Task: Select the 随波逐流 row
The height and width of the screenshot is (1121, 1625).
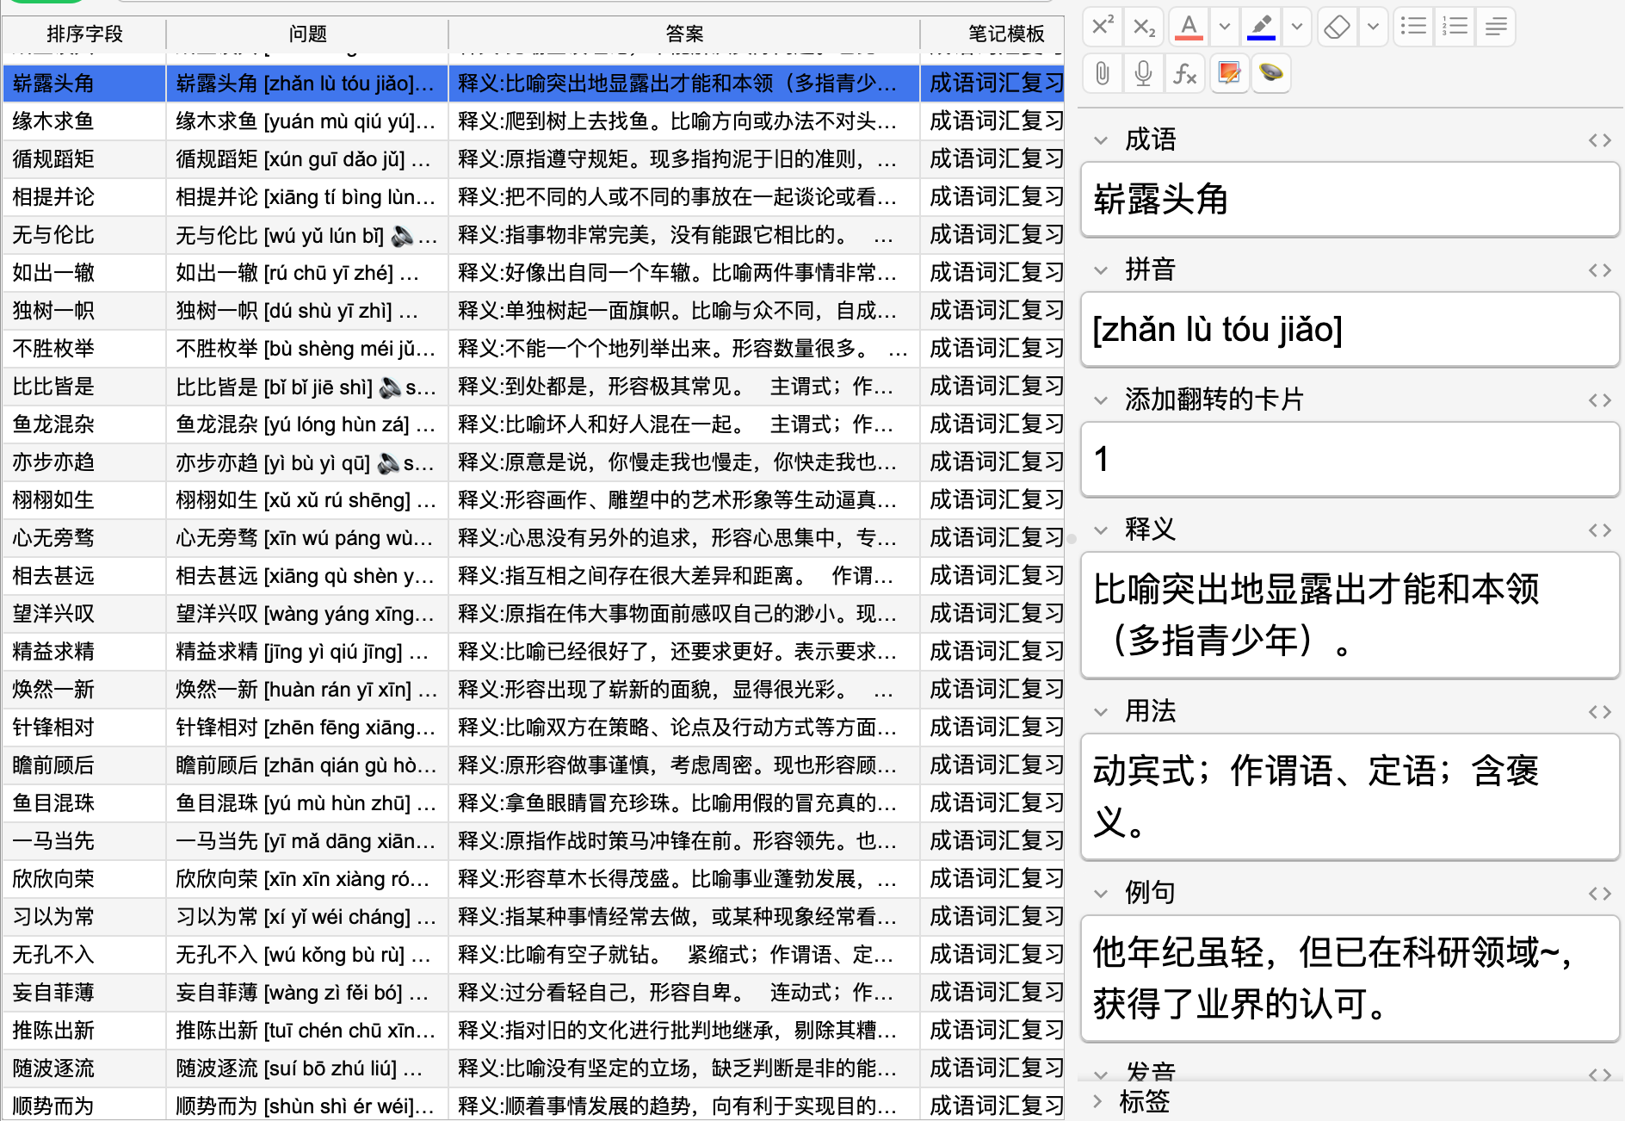Action: tap(534, 1068)
